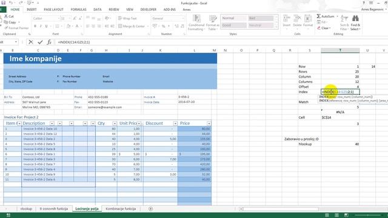Open REVIEW ribbon tab
The image size is (388, 218).
pos(114,10)
